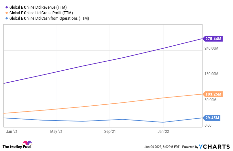
Task: Click the 'Jun 04 2022, 8:02PM EDT.' timestamp
Action: tap(162, 147)
